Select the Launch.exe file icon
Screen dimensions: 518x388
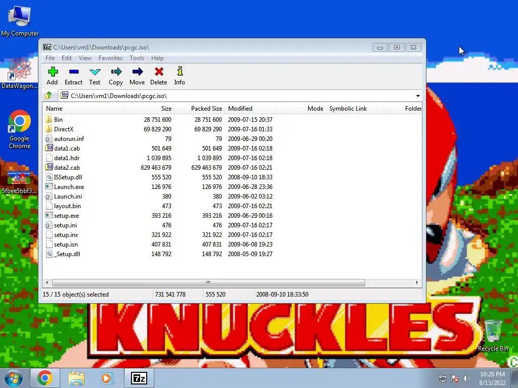(49, 187)
